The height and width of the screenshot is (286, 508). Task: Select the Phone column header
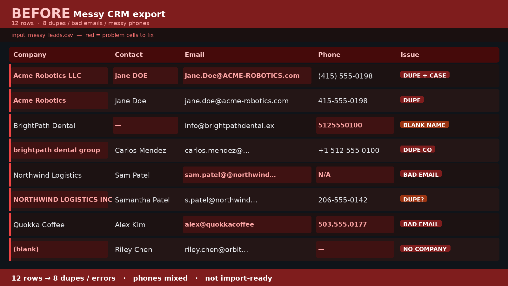click(x=329, y=55)
